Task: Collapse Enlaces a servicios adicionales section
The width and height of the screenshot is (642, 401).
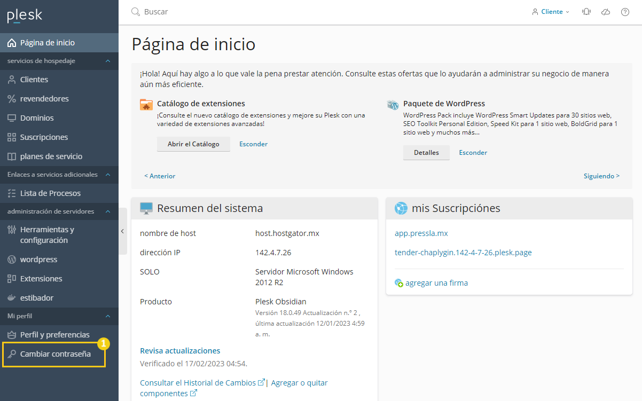Action: tap(108, 175)
